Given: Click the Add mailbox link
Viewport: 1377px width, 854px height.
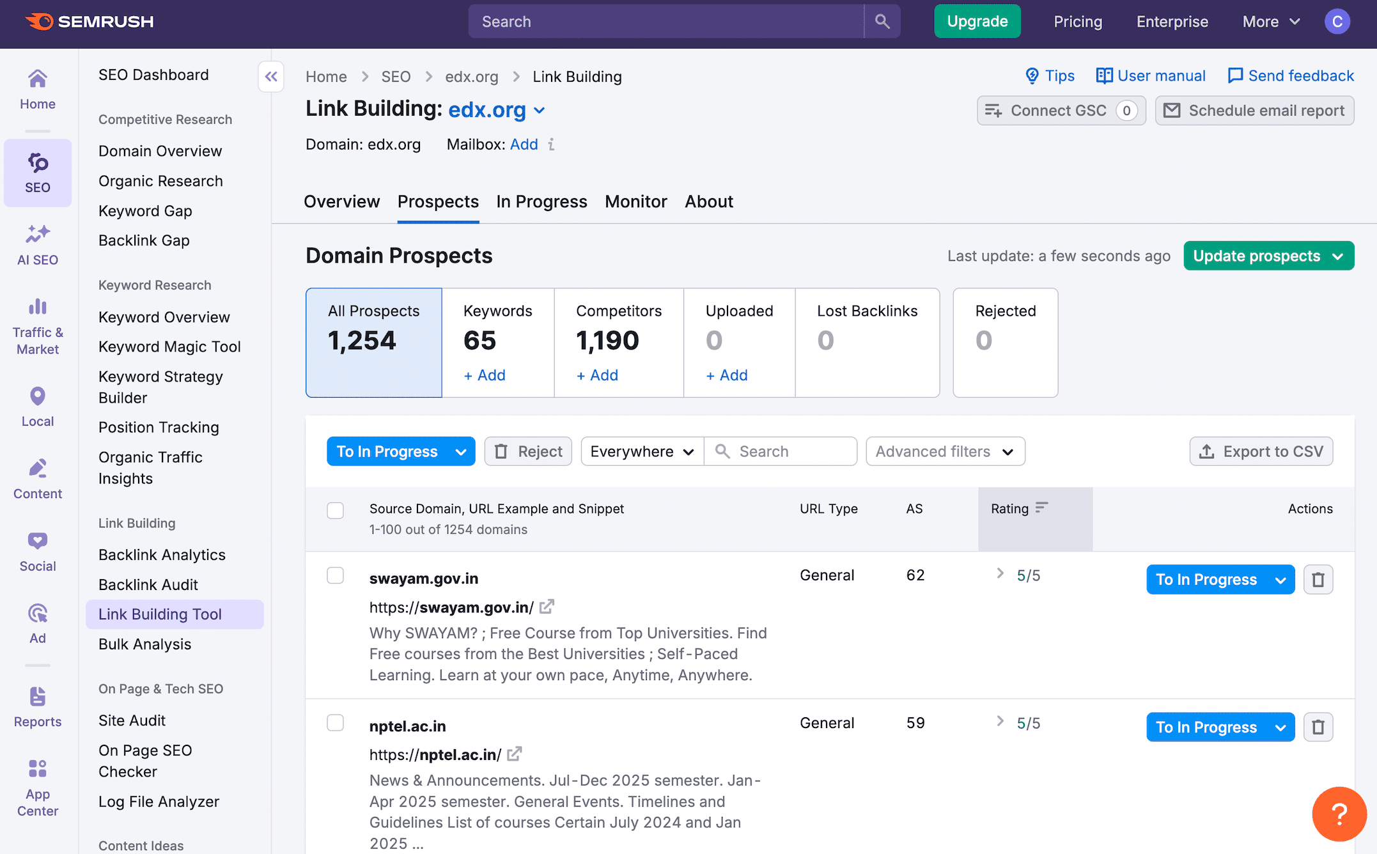Looking at the screenshot, I should click(524, 144).
